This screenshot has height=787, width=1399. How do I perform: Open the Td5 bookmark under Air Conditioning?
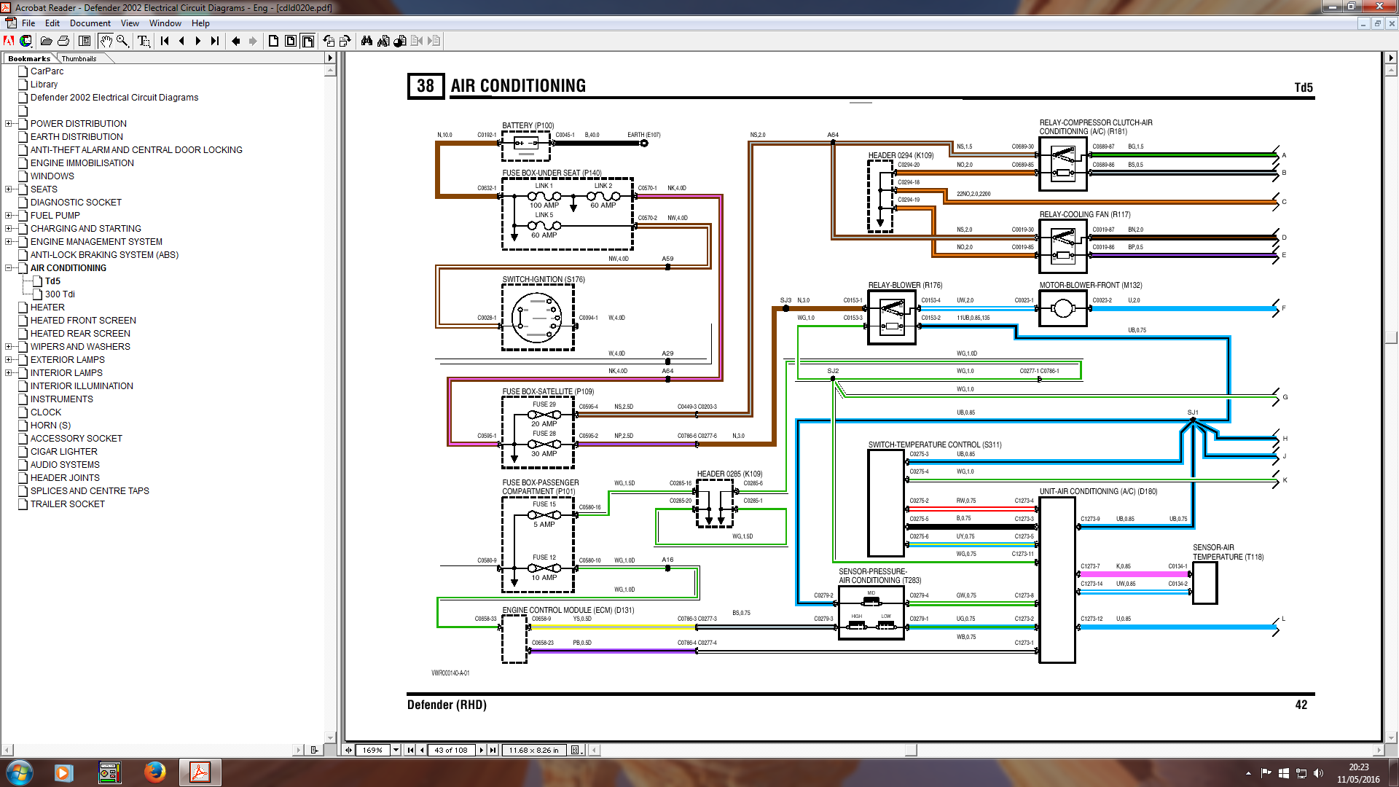tap(52, 281)
